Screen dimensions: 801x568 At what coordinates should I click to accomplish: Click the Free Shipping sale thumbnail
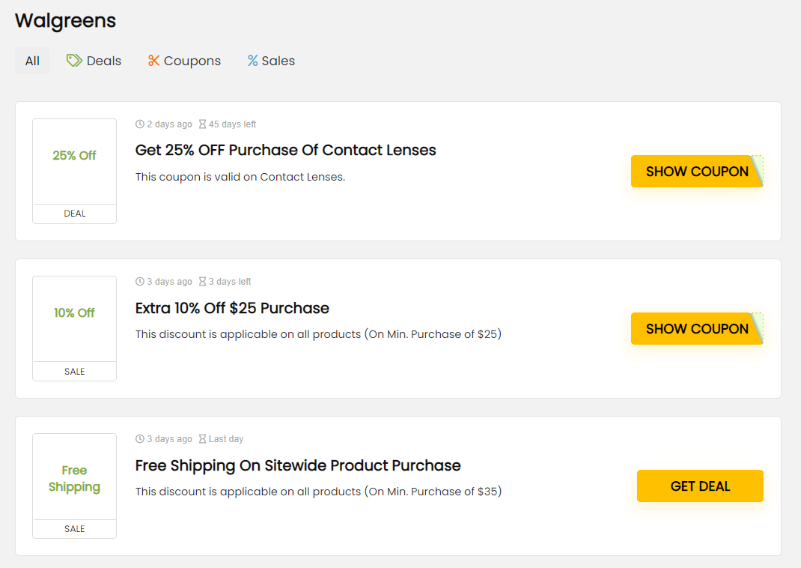click(74, 477)
